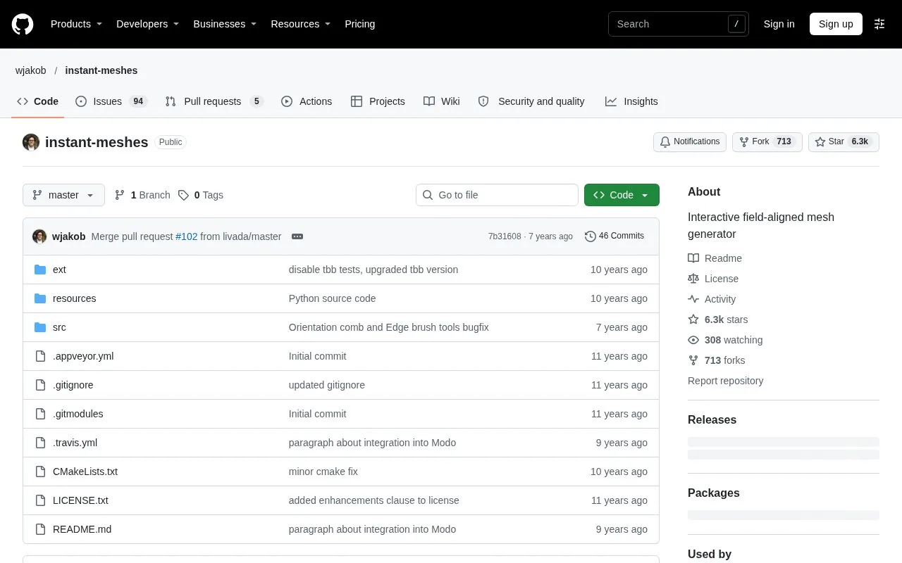
Task: Open the Readme book icon in About
Action: click(693, 258)
